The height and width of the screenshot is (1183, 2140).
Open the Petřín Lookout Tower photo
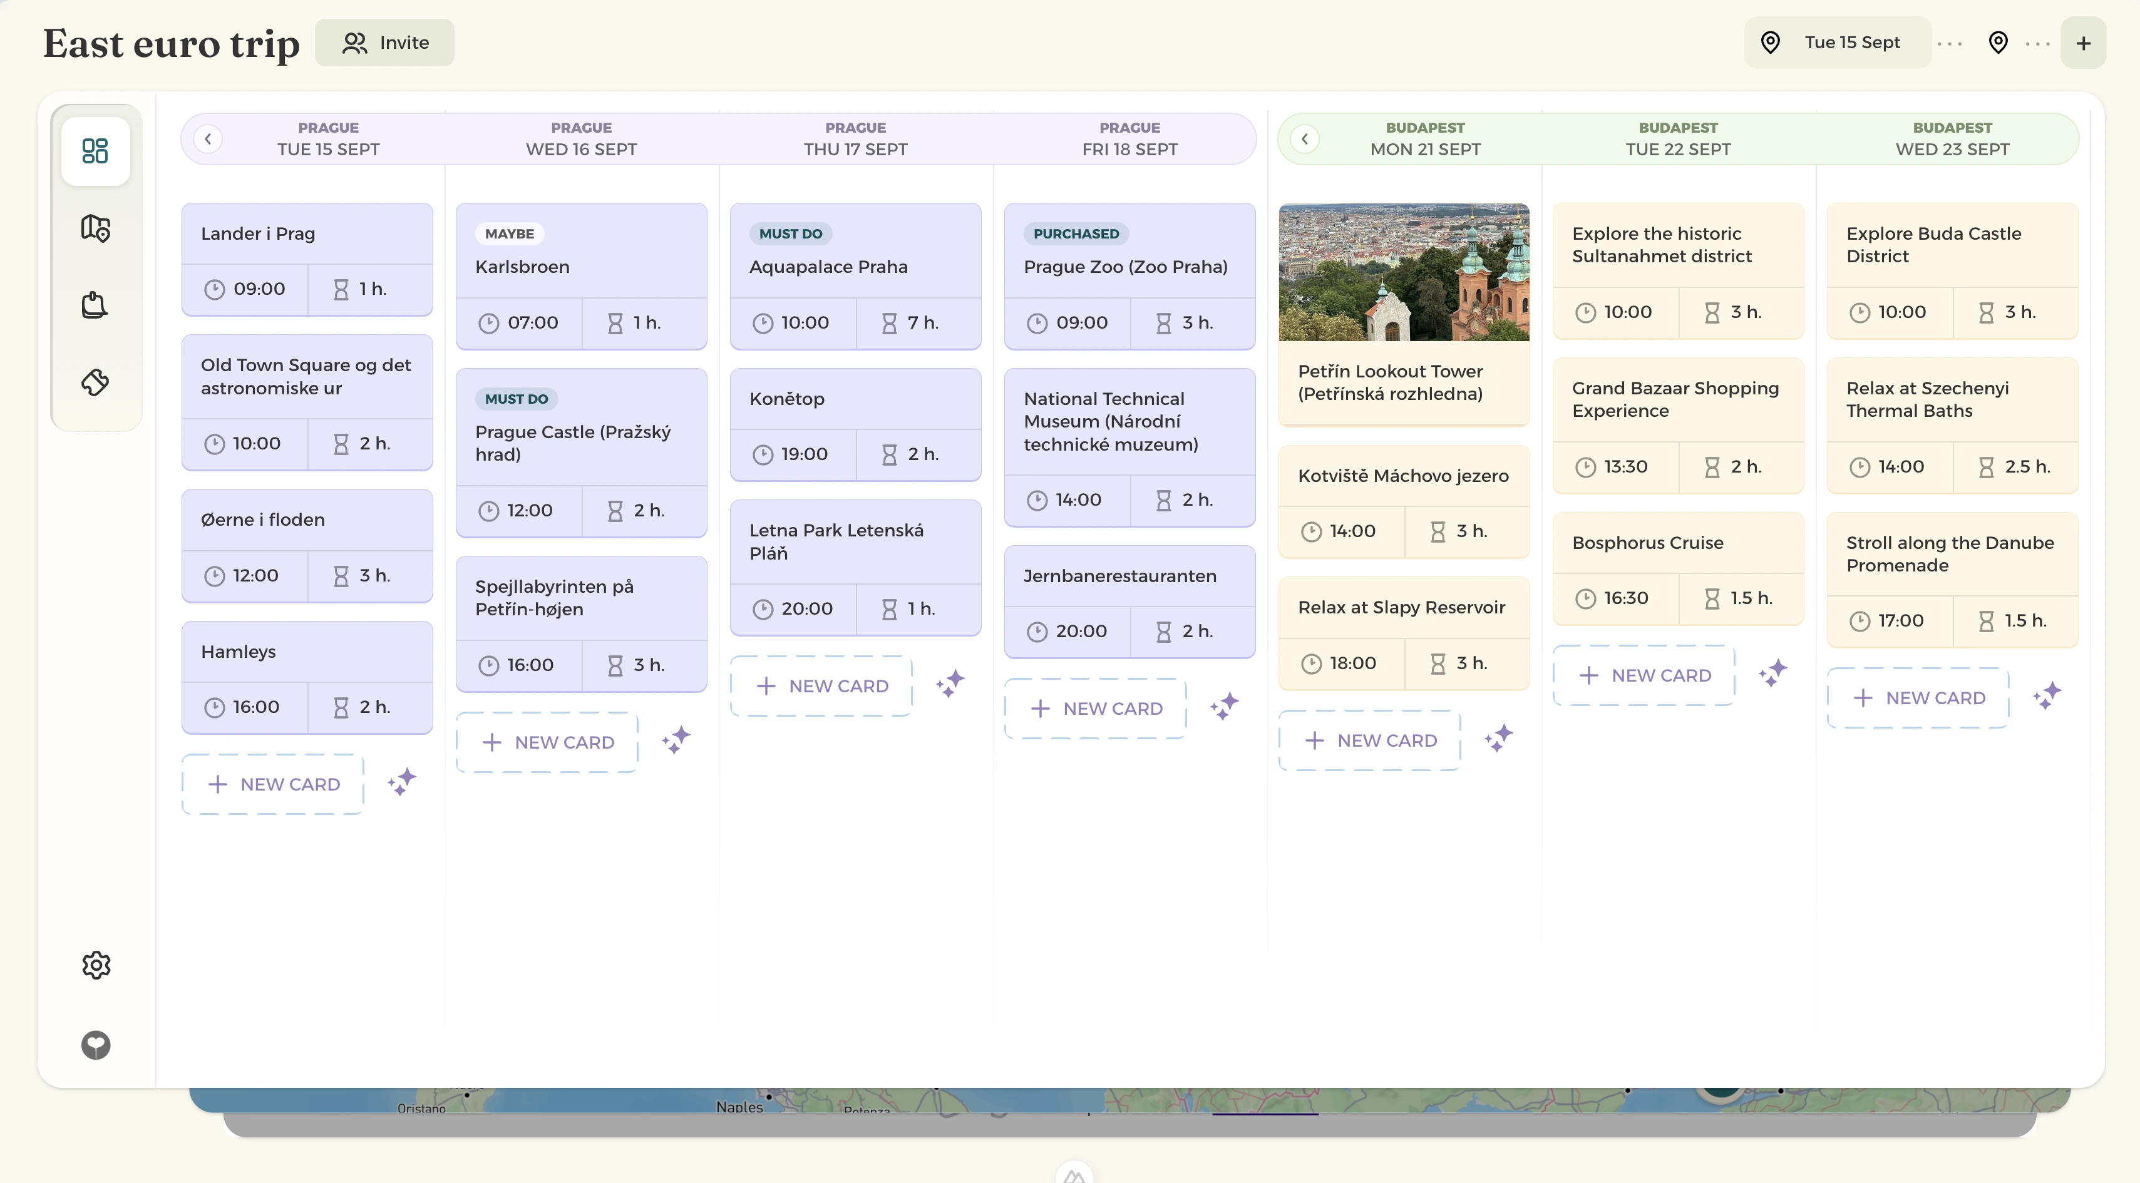click(x=1403, y=272)
